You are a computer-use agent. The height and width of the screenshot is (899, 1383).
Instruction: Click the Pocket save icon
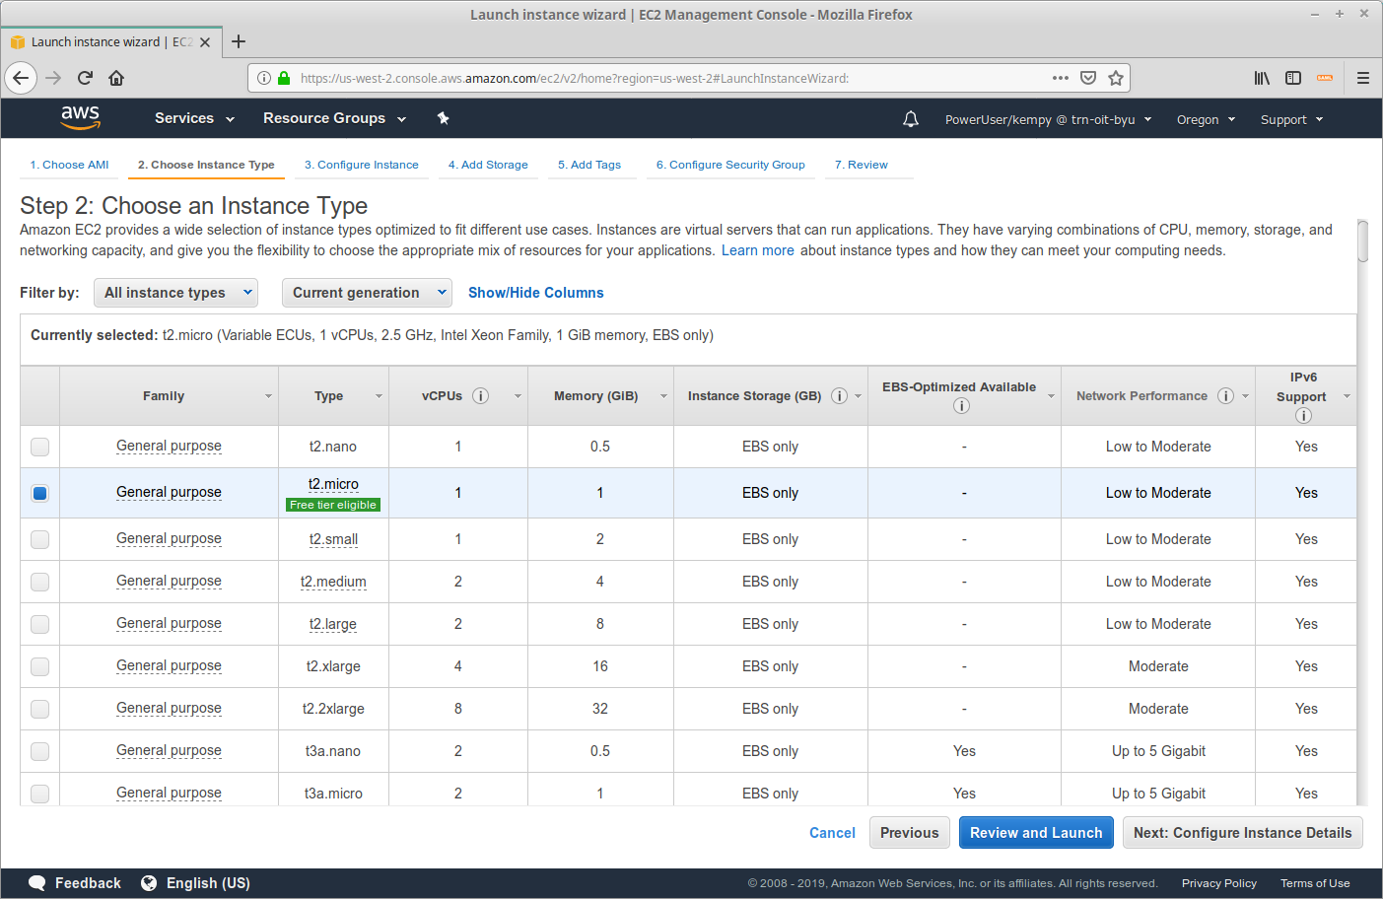(x=1088, y=78)
